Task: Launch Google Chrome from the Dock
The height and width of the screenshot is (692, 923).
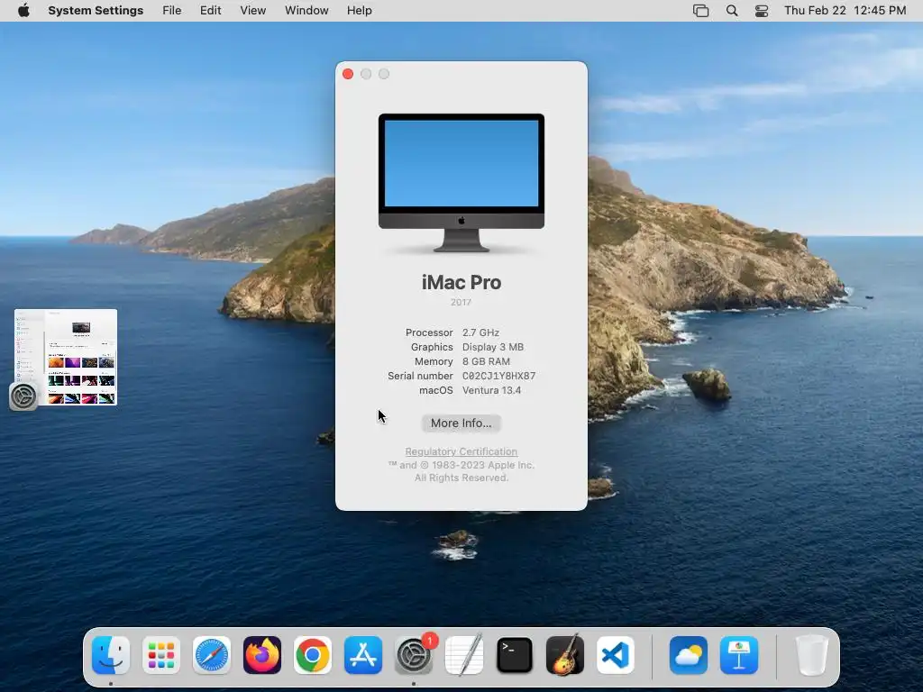Action: 313,655
